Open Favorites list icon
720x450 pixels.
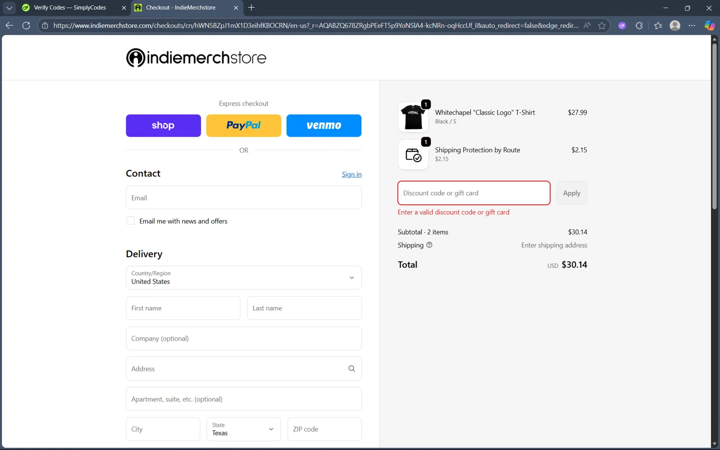click(658, 25)
